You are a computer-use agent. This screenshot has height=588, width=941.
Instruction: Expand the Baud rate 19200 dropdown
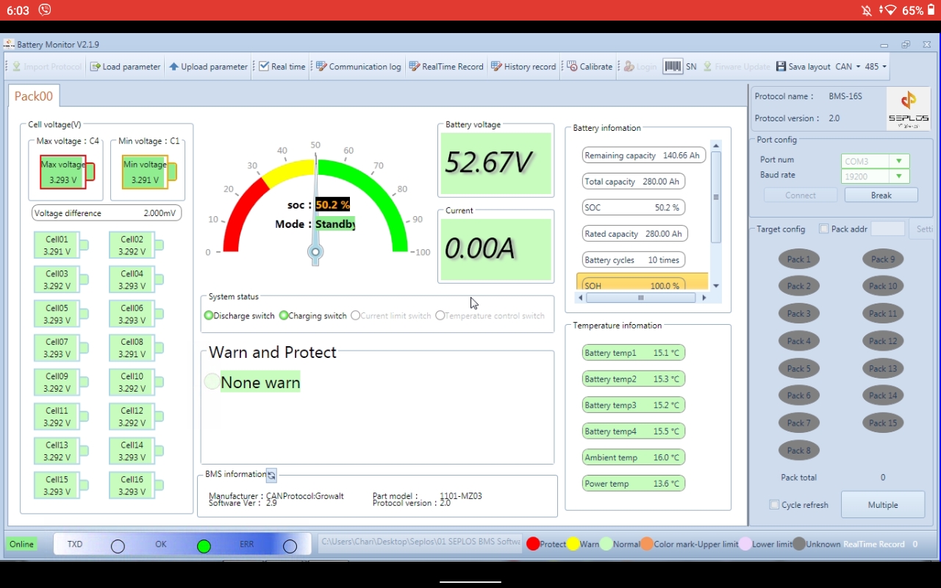click(898, 176)
